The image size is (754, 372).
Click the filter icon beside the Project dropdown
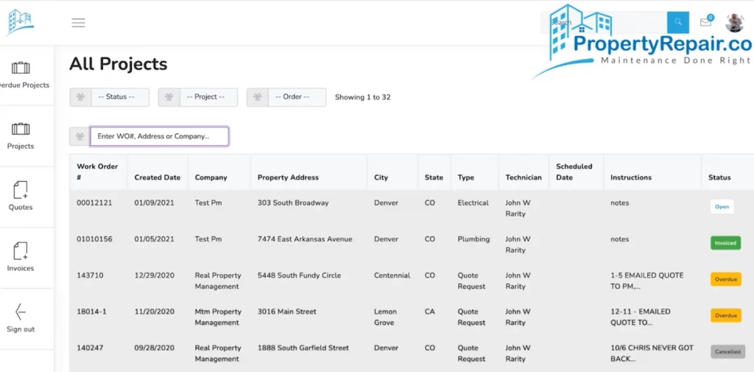pos(169,97)
